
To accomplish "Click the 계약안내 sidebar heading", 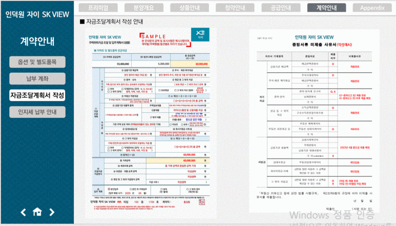I will pos(37,41).
